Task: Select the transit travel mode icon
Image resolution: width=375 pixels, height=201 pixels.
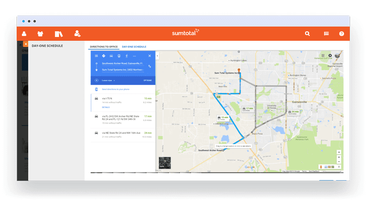Action: pyautogui.click(x=119, y=56)
